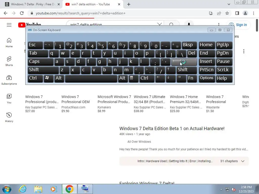Click the keyboard space bar
Image resolution: width=259 pixels, height=194 pixels.
click(x=91, y=79)
